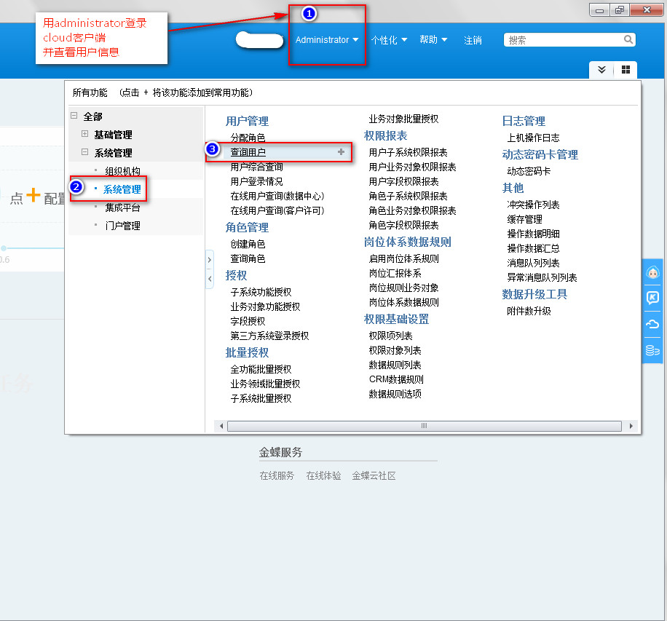Image resolution: width=667 pixels, height=621 pixels.
Task: Open the 创建角色 function link
Action: (248, 244)
